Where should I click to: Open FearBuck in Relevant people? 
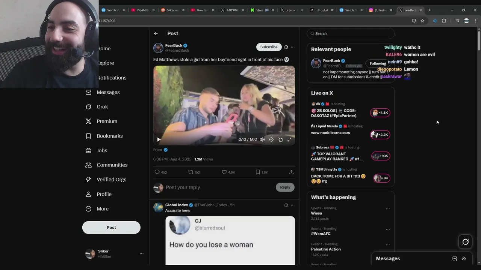[x=331, y=61]
